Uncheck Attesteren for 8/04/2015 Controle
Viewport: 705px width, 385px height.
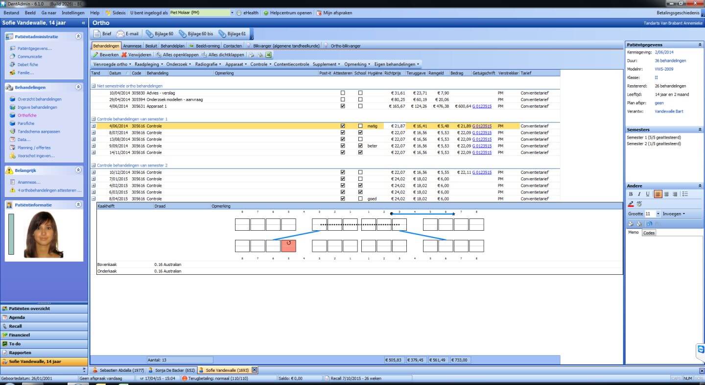343,199
